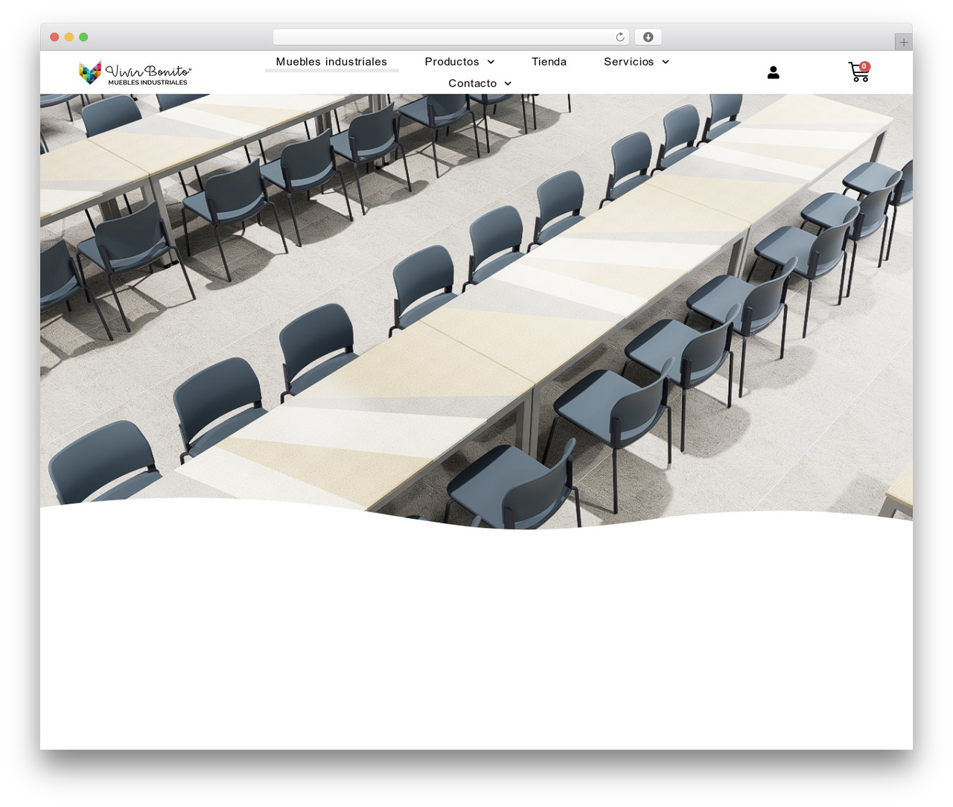Expand the Contacto dropdown chevron
The image size is (953, 807).
click(508, 83)
